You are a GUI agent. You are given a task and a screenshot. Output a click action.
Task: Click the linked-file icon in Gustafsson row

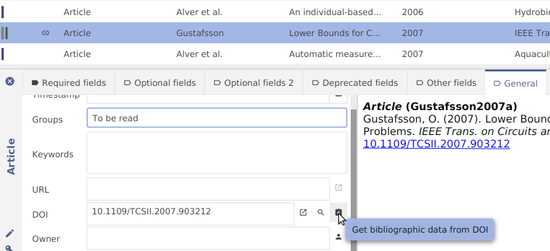46,33
